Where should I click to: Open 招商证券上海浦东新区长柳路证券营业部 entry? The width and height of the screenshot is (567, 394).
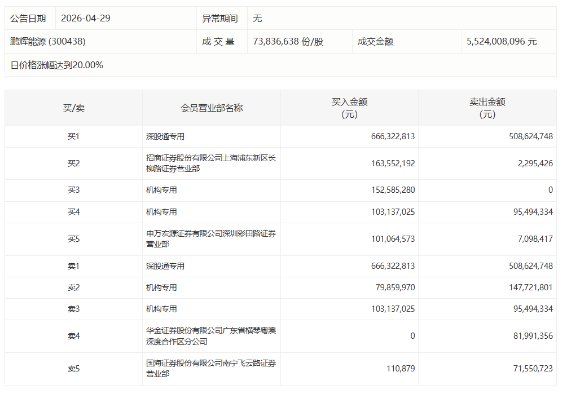click(x=210, y=163)
